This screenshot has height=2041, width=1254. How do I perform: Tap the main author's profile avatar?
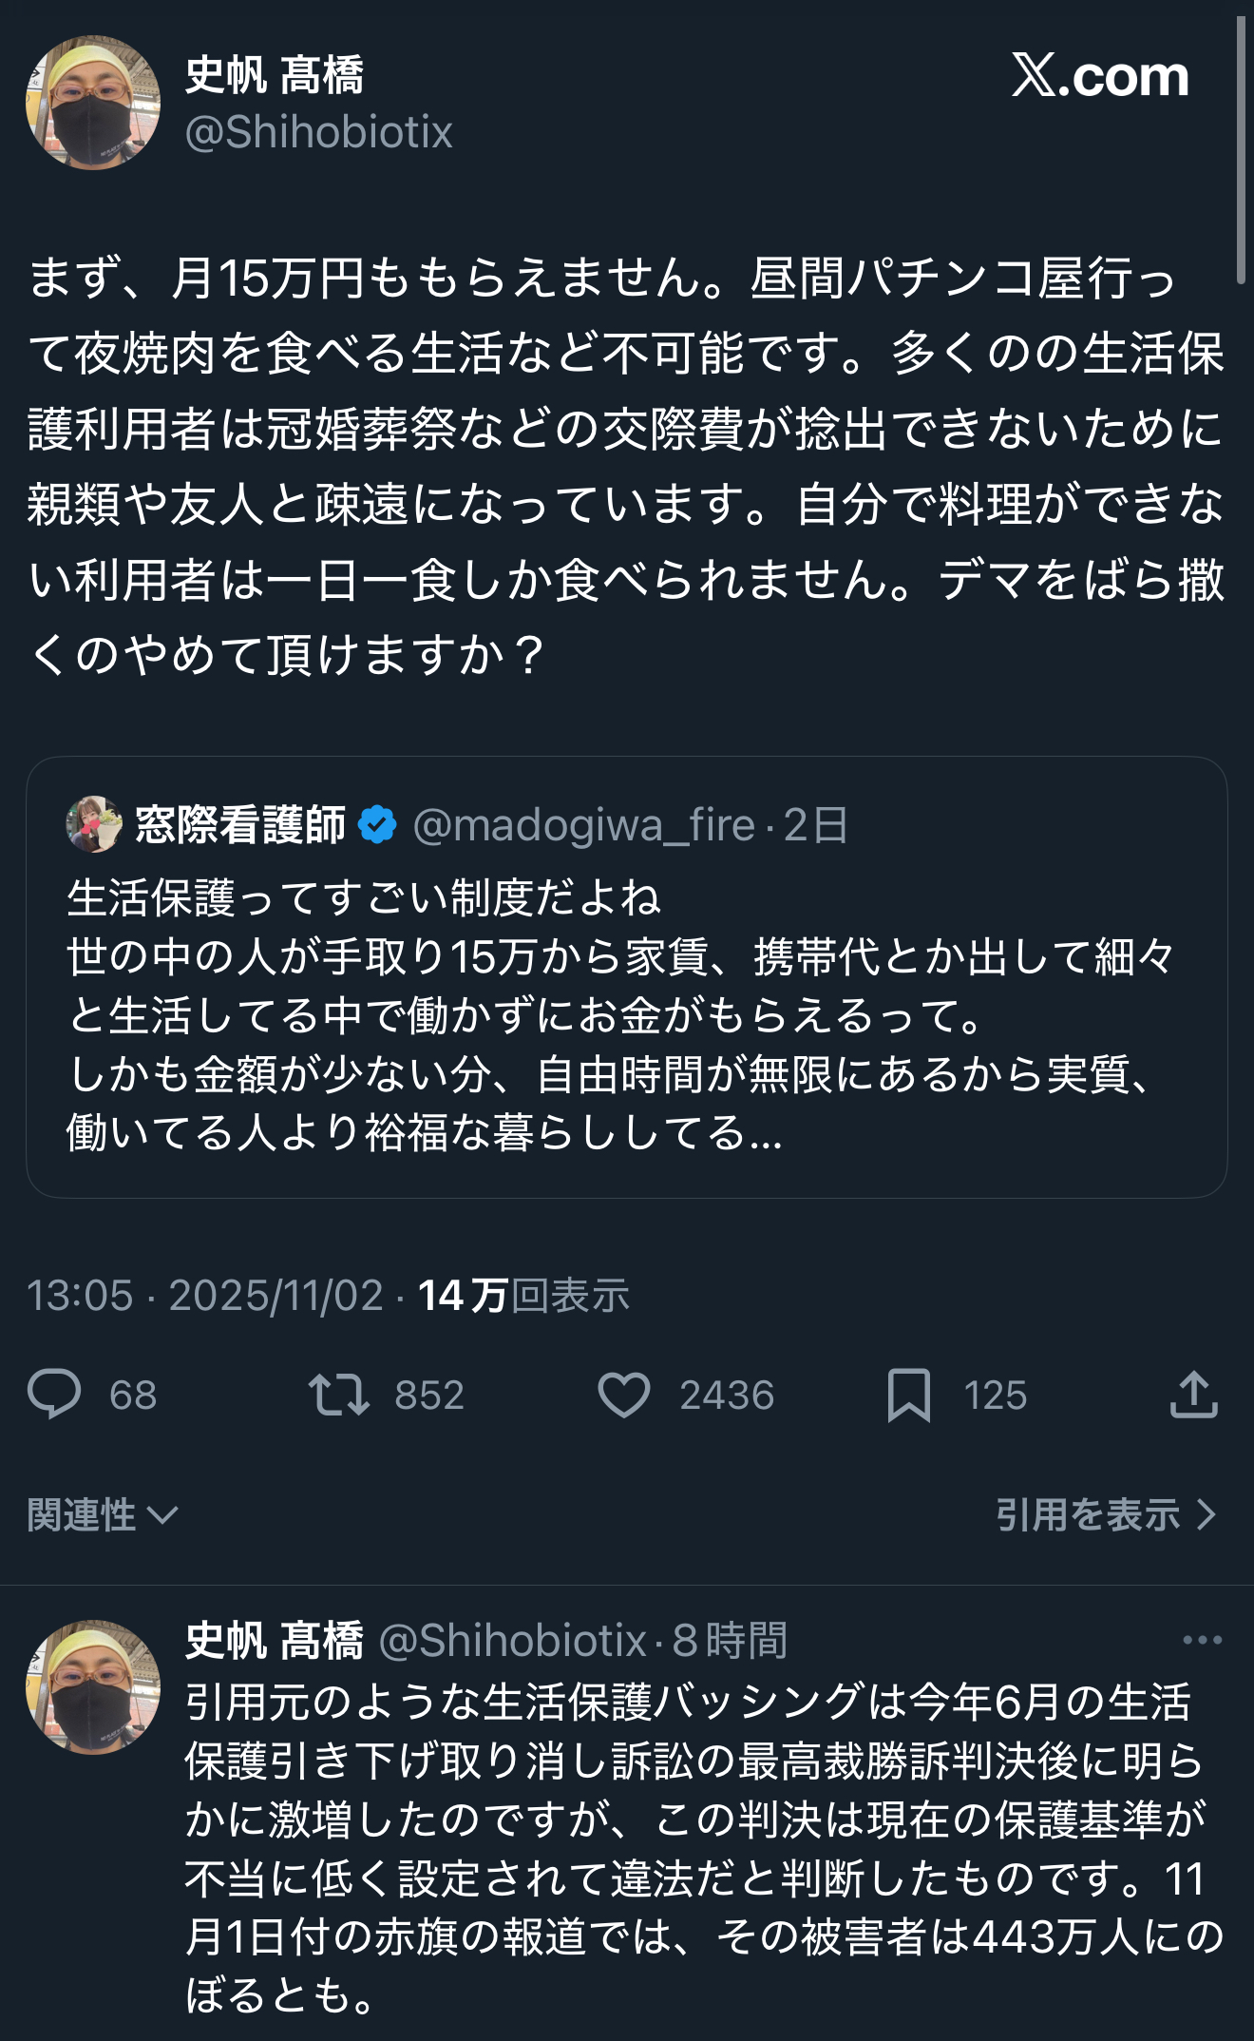(93, 103)
